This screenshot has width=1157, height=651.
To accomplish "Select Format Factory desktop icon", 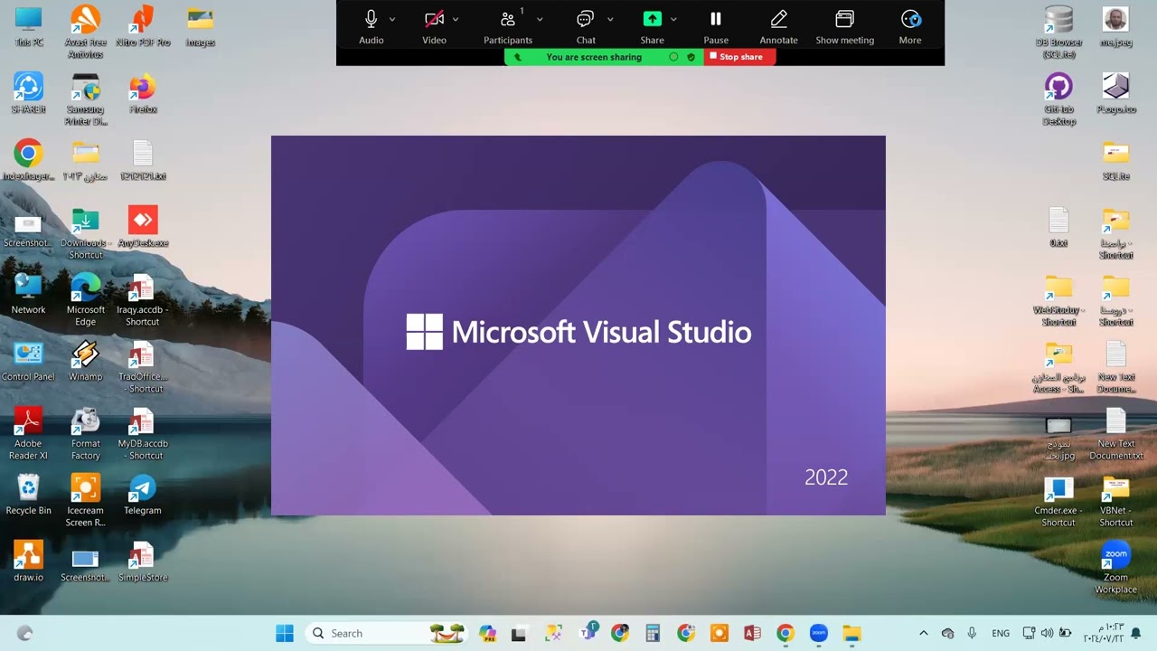I will (85, 434).
